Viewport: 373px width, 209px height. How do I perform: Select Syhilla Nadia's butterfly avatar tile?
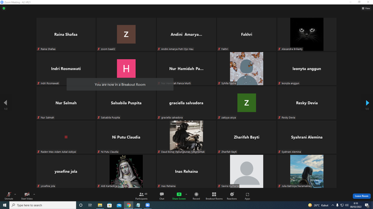tap(247, 69)
